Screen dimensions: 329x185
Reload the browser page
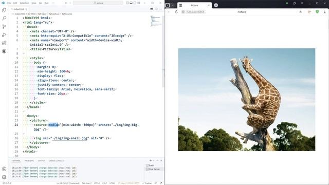pyautogui.click(x=176, y=12)
